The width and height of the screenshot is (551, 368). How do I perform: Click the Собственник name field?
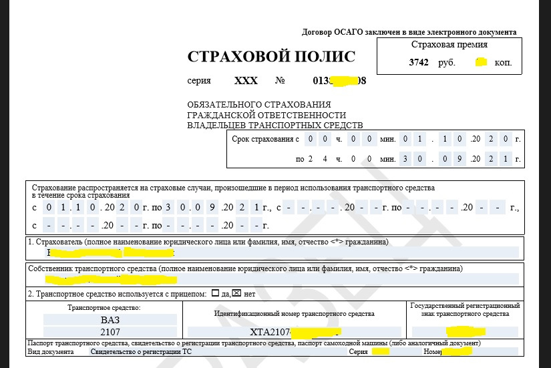pyautogui.click(x=283, y=279)
